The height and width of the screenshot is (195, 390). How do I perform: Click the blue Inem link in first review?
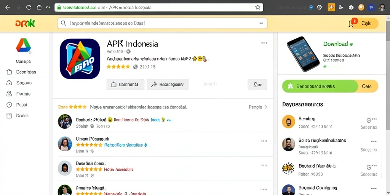(155, 120)
